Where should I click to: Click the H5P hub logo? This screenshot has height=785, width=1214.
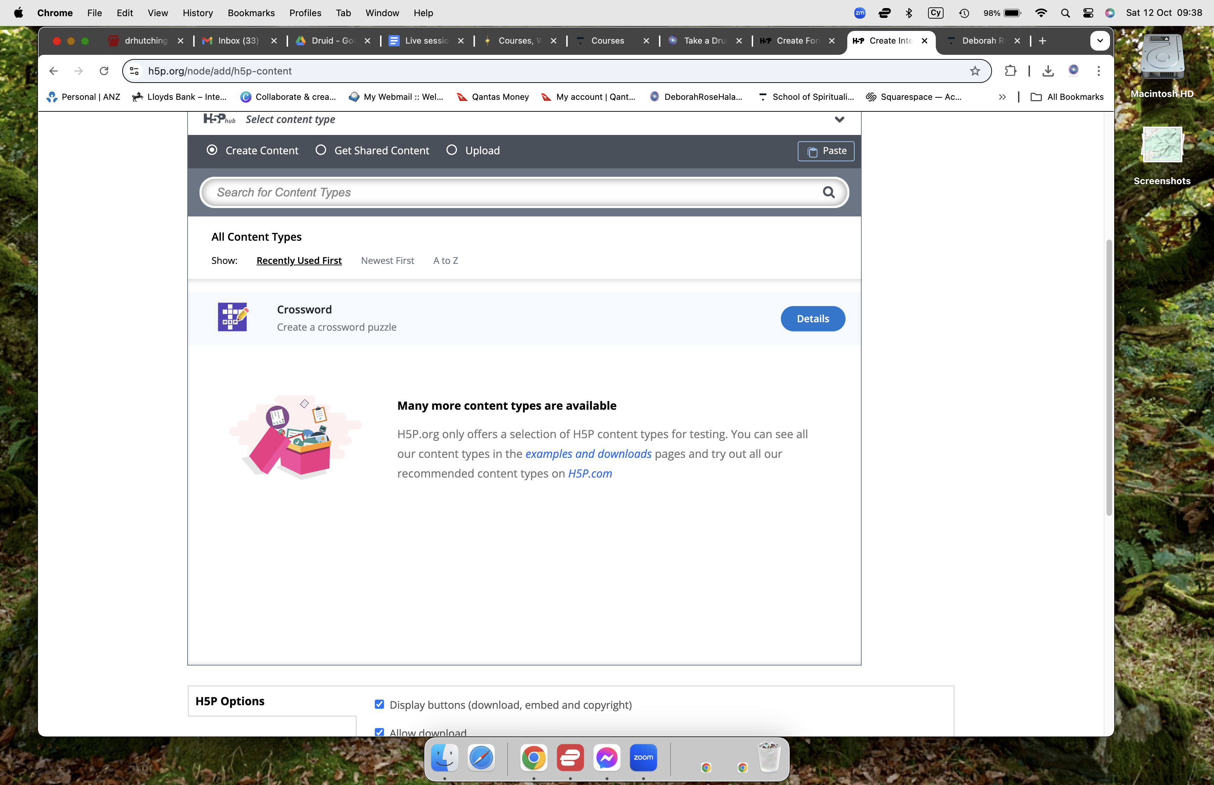click(x=219, y=119)
